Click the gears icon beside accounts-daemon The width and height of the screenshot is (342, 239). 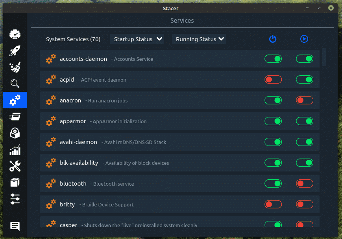point(51,59)
